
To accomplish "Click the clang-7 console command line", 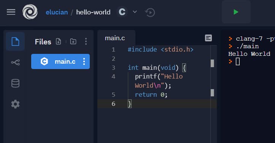I will point(255,39).
